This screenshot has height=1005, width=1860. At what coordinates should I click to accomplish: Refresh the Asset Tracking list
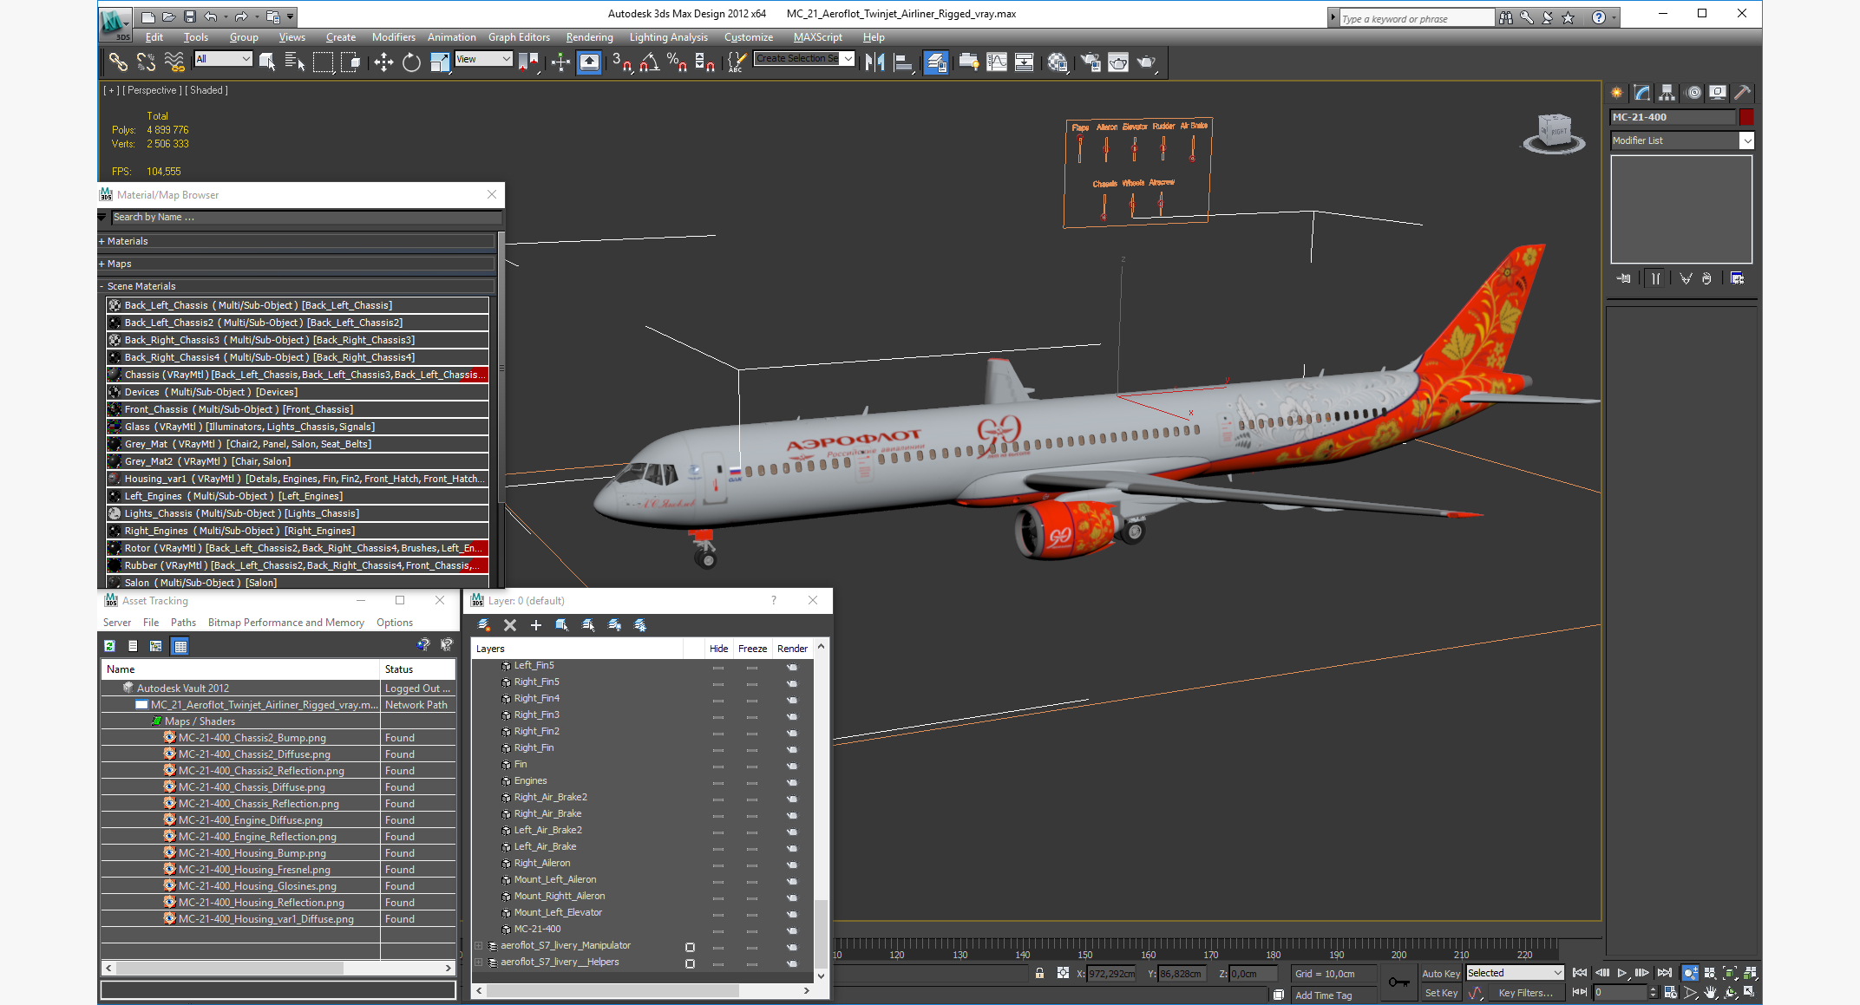coord(109,646)
